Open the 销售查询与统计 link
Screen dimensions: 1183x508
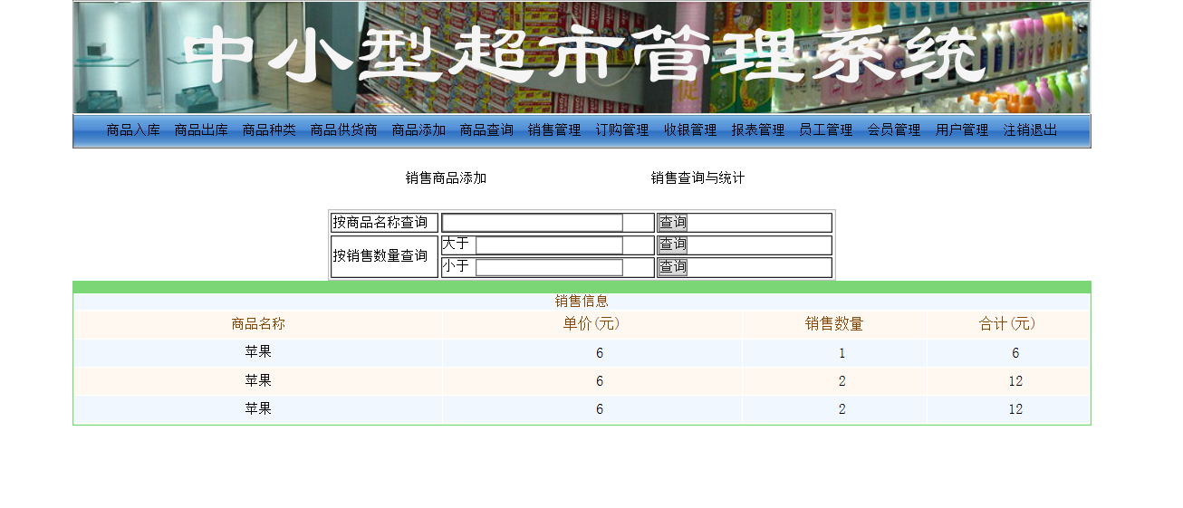(697, 178)
